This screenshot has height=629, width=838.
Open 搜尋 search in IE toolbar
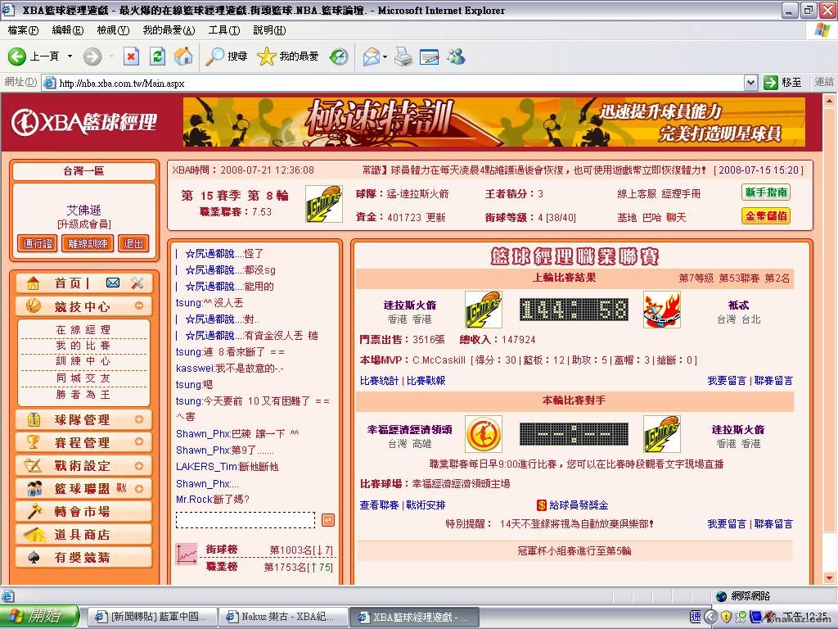(227, 57)
